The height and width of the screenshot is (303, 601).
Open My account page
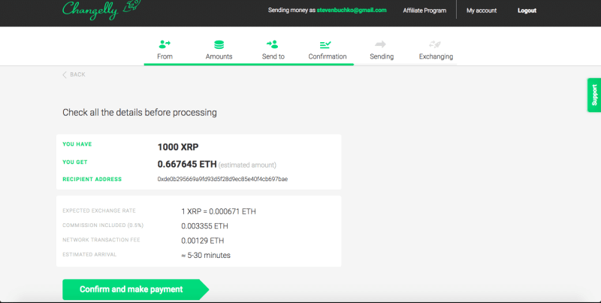coord(482,11)
